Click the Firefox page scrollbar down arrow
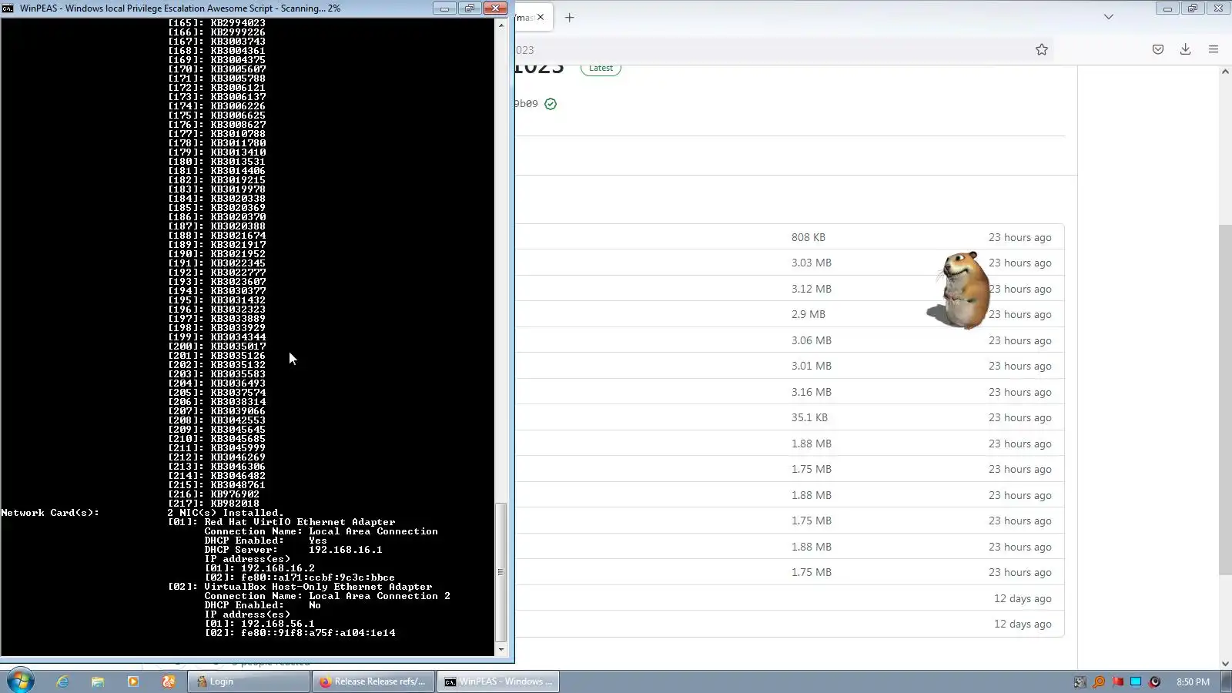 tap(1225, 663)
